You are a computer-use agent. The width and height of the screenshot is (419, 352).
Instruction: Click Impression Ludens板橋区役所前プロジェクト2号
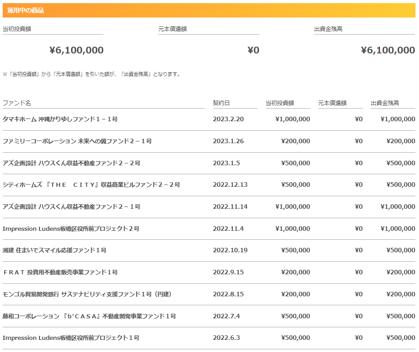[x=71, y=229]
